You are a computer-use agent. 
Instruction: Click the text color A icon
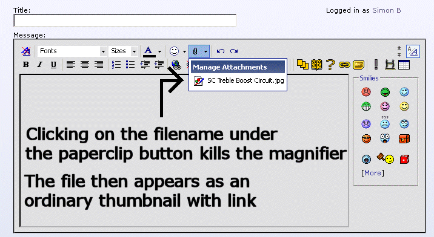(149, 51)
